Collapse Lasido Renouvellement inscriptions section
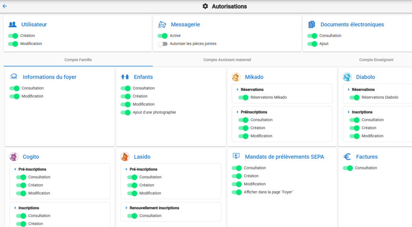Screen dimensions: 412x227 127,208
